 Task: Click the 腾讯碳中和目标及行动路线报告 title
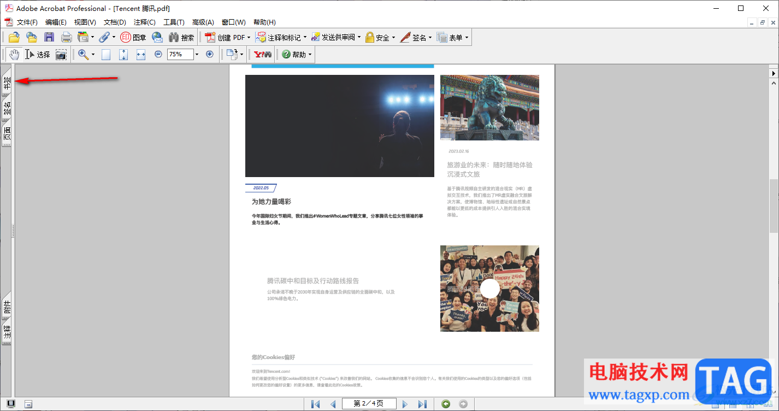pyautogui.click(x=313, y=280)
